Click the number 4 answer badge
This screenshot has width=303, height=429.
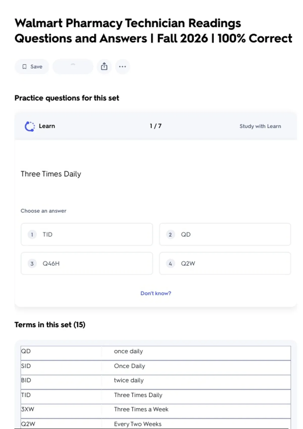pyautogui.click(x=170, y=264)
